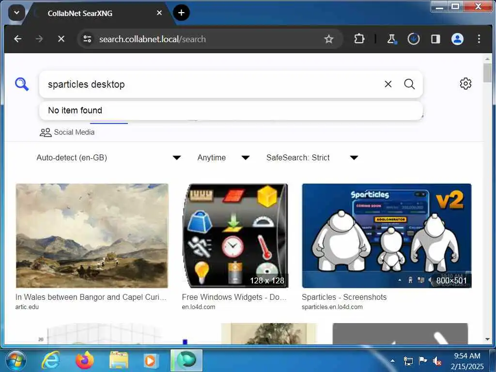This screenshot has width=496, height=372.
Task: Click the 'Free Windows Widgets - Do…' title
Action: pos(234,297)
